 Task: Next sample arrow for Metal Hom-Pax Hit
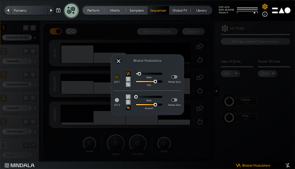(x=30, y=37)
